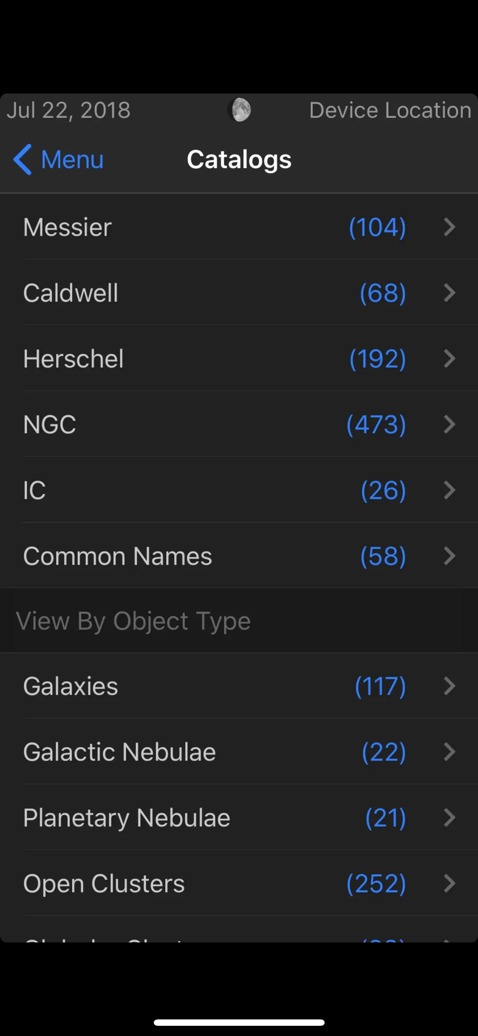Viewport: 478px width, 1036px height.
Task: View Galactic Nebulae objects
Action: tap(120, 752)
